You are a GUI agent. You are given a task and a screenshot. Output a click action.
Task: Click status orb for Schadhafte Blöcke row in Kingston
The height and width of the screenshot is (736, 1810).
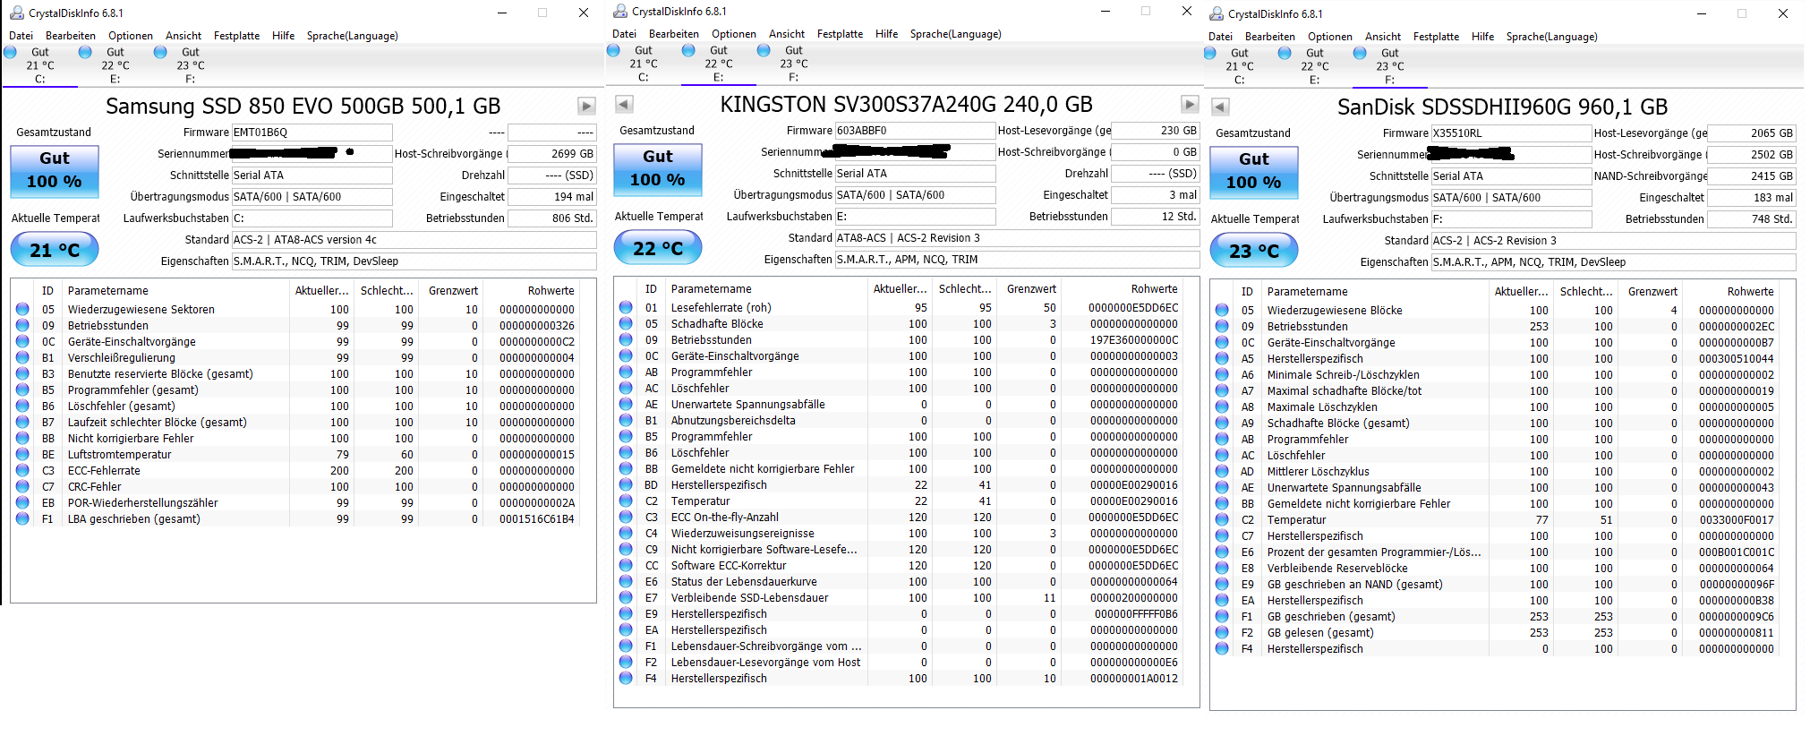pos(626,323)
